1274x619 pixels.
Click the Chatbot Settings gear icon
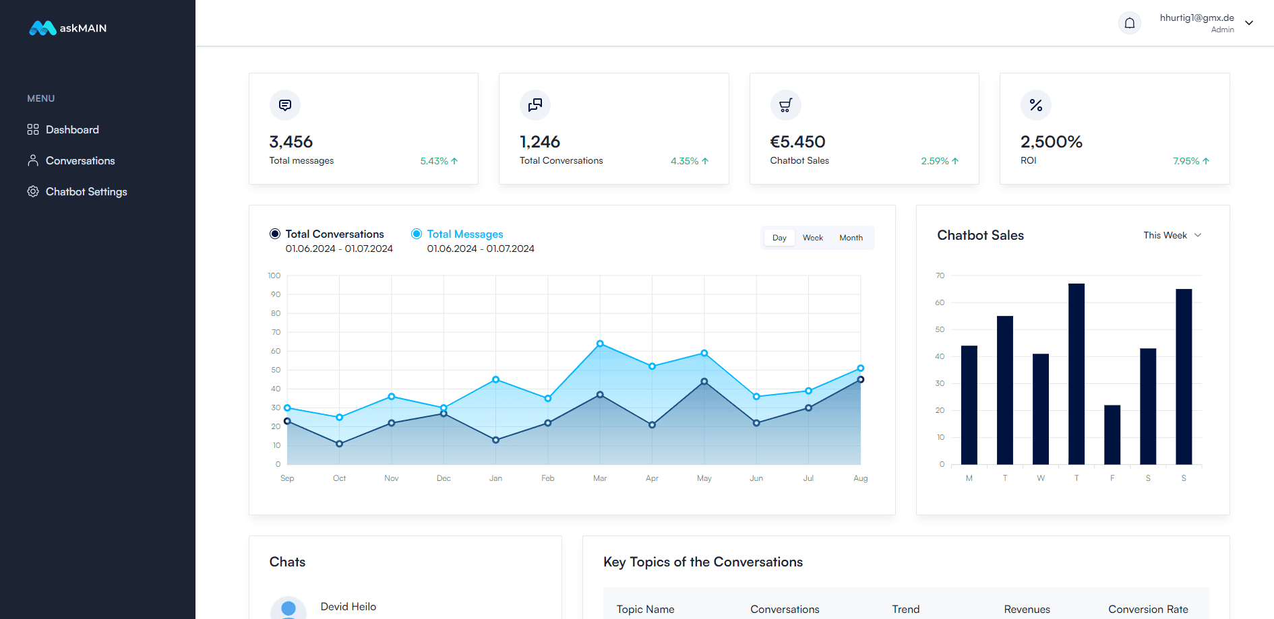(x=32, y=192)
